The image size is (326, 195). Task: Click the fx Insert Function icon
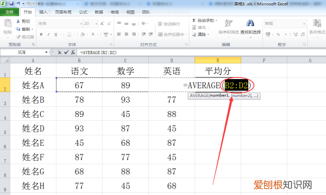(x=73, y=53)
